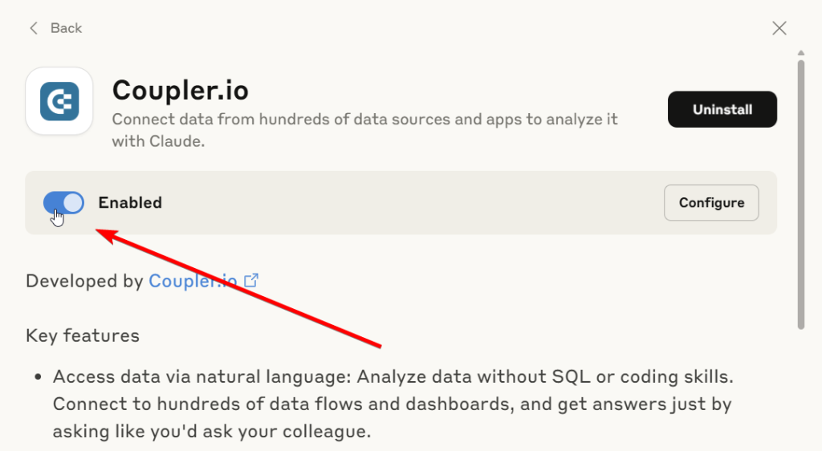Image resolution: width=822 pixels, height=451 pixels.
Task: Click the vertical scrollbar thumb
Action: (x=800, y=195)
